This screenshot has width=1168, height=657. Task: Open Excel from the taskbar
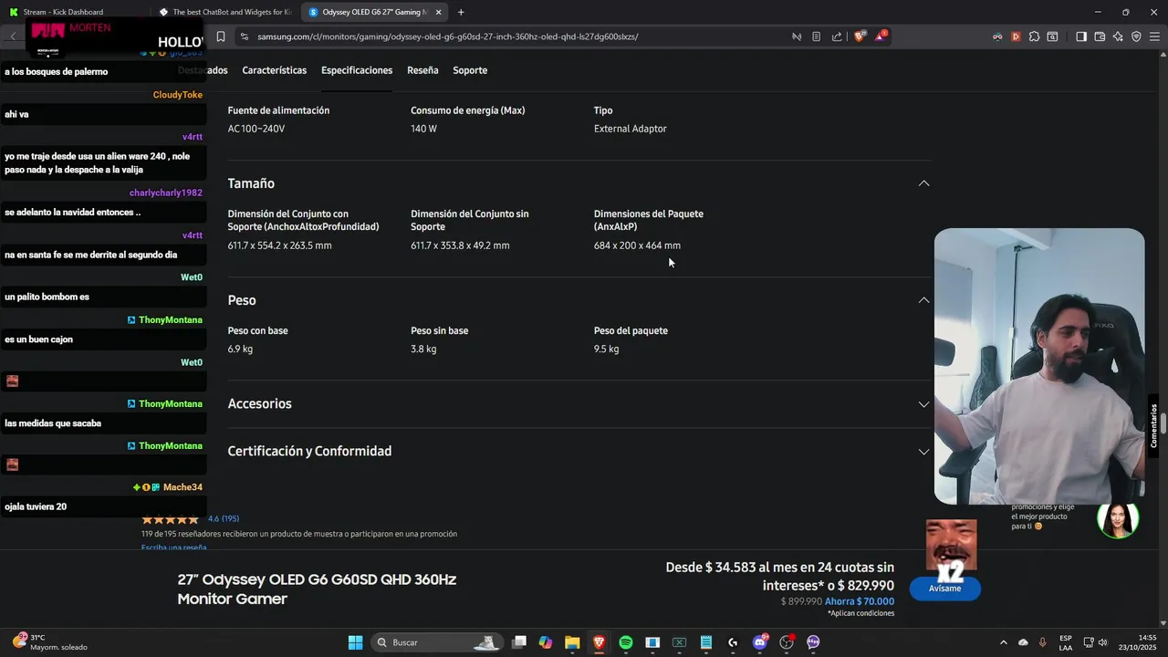click(679, 642)
